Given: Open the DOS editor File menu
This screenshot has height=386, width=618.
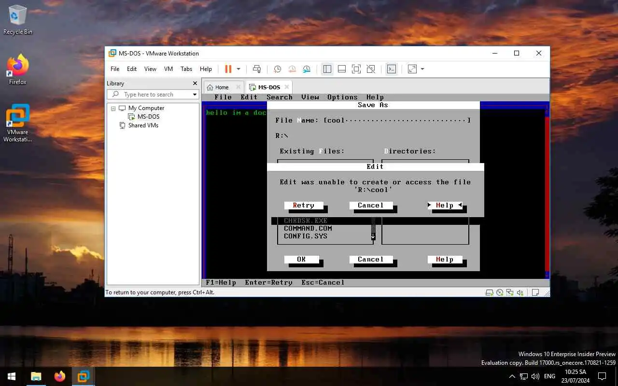Looking at the screenshot, I should pos(223,97).
